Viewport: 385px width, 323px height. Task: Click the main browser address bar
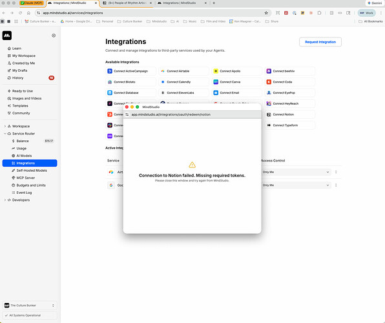152,13
